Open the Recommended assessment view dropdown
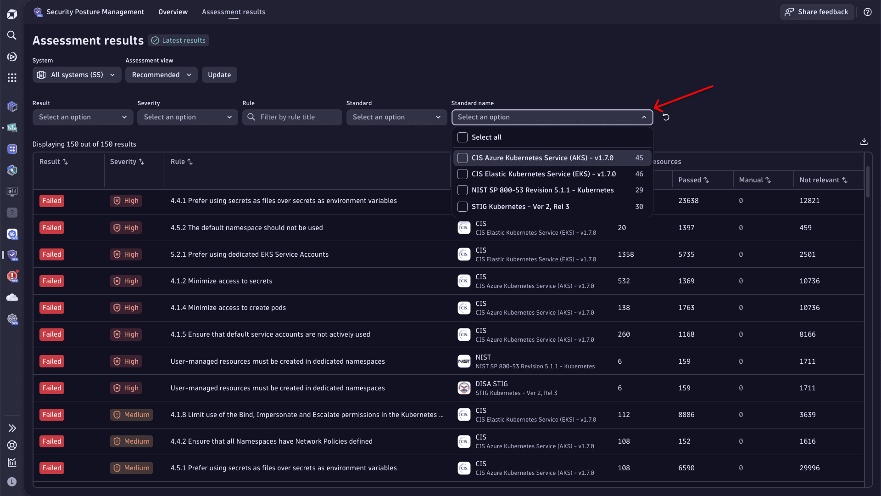The width and height of the screenshot is (881, 496). click(x=161, y=75)
